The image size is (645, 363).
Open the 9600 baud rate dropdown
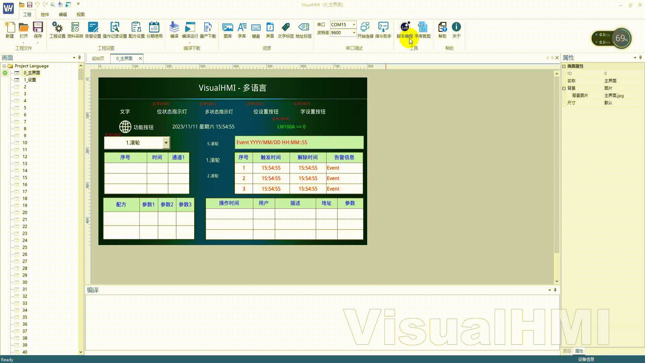click(x=354, y=33)
